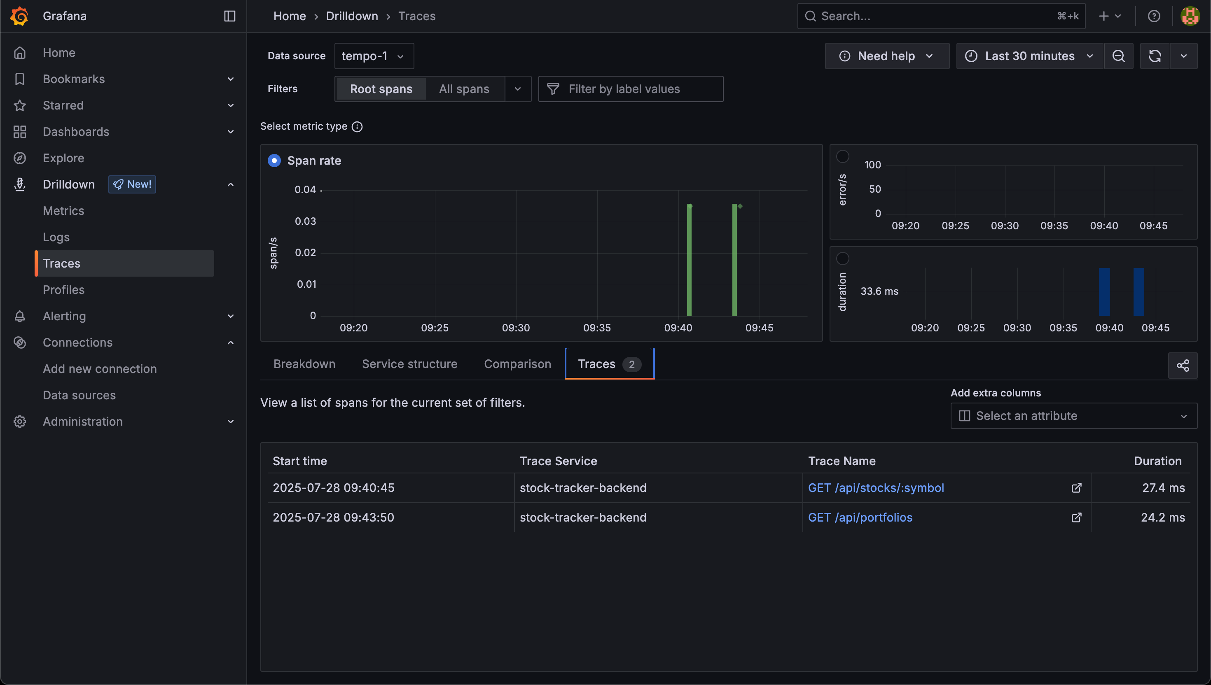This screenshot has width=1211, height=685.
Task: Collapse the Connections section chevron
Action: (231, 342)
